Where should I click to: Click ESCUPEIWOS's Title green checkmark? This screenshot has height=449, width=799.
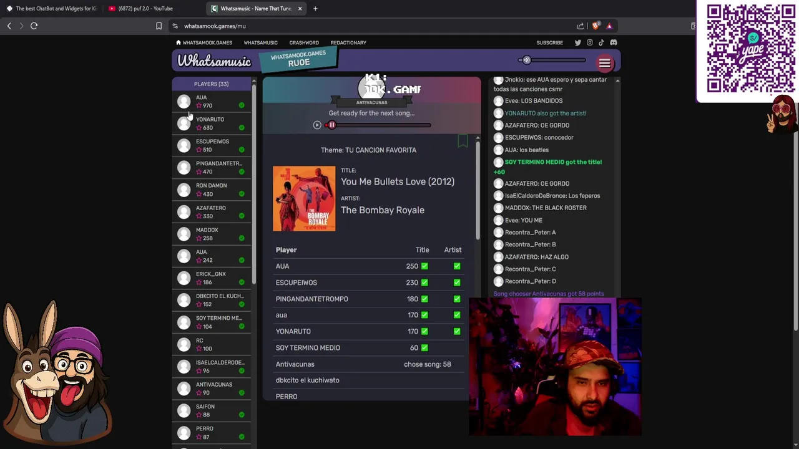click(x=424, y=282)
